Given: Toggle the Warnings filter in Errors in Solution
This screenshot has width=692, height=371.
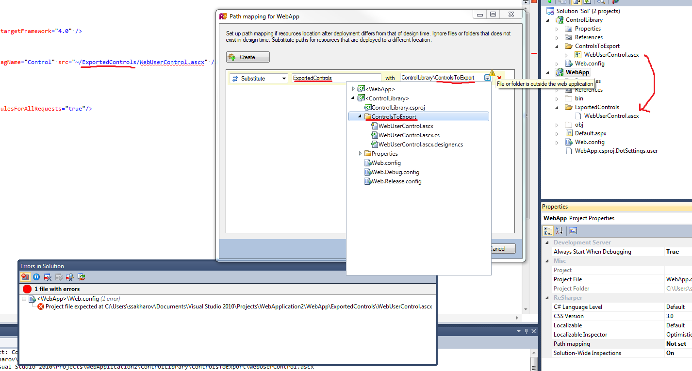Looking at the screenshot, I should (36, 276).
